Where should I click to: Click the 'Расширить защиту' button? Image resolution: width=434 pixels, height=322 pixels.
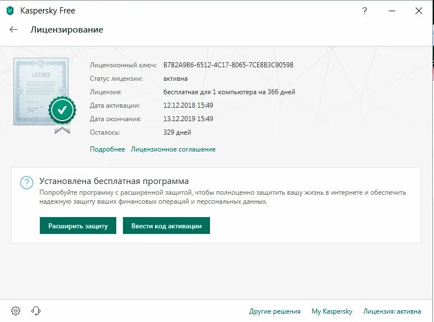(78, 226)
